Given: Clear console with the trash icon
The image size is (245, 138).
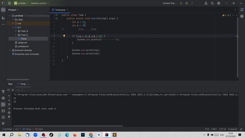Looking at the screenshot, I should coord(9,117).
